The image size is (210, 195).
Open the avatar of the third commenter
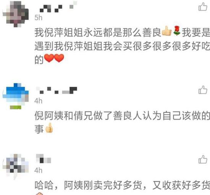[x=16, y=165]
